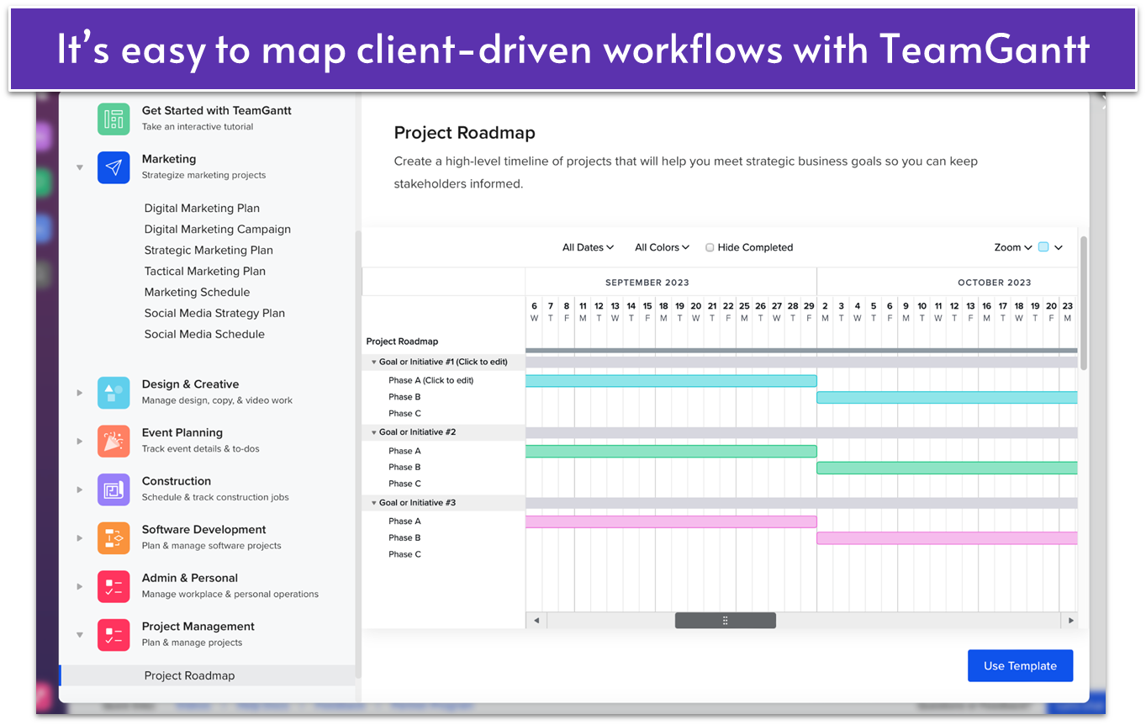Image resolution: width=1146 pixels, height=725 pixels.
Task: Expand the Event Planning category arrow
Action: pos(80,441)
